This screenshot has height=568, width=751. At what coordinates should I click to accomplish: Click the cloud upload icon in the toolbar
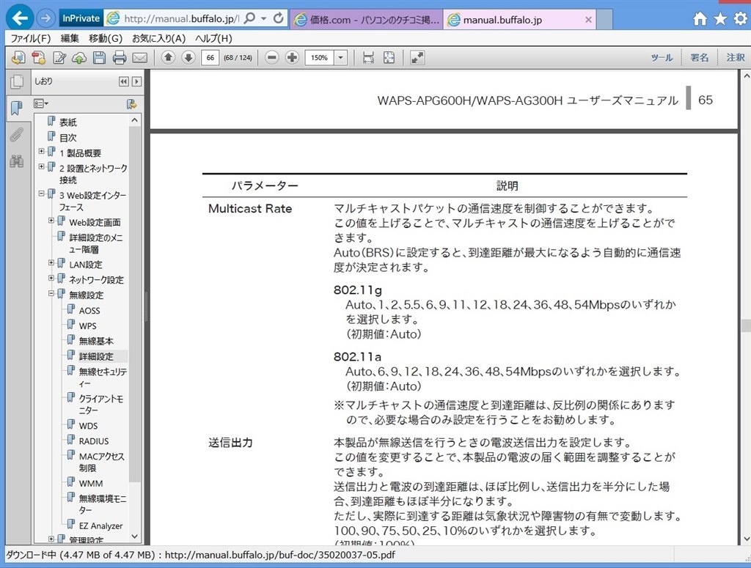(x=79, y=58)
